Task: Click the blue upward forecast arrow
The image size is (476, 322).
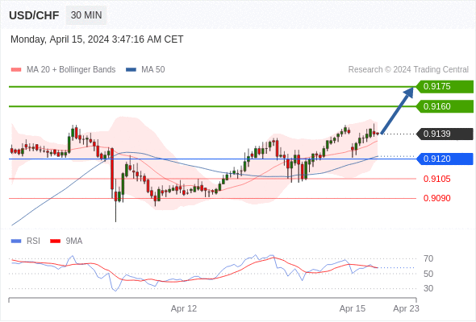Action: coord(397,110)
